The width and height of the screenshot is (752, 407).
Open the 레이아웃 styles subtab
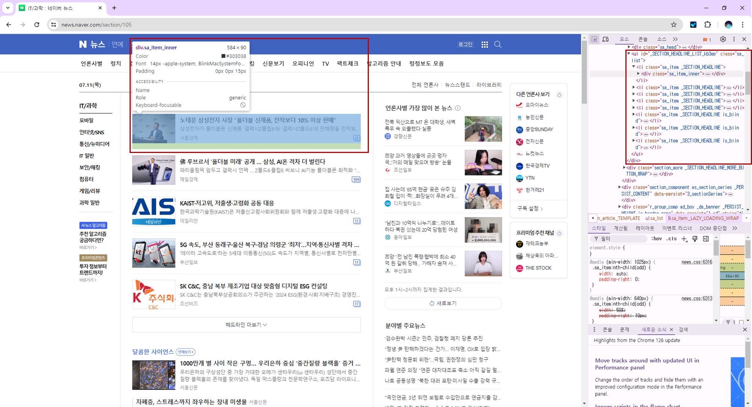click(645, 228)
